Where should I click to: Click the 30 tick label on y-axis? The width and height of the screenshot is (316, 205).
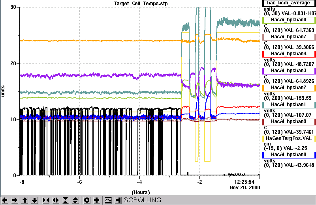point(13,7)
